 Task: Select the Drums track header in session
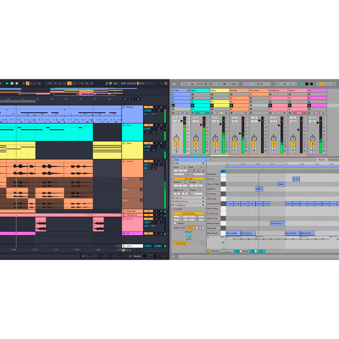tap(181, 91)
